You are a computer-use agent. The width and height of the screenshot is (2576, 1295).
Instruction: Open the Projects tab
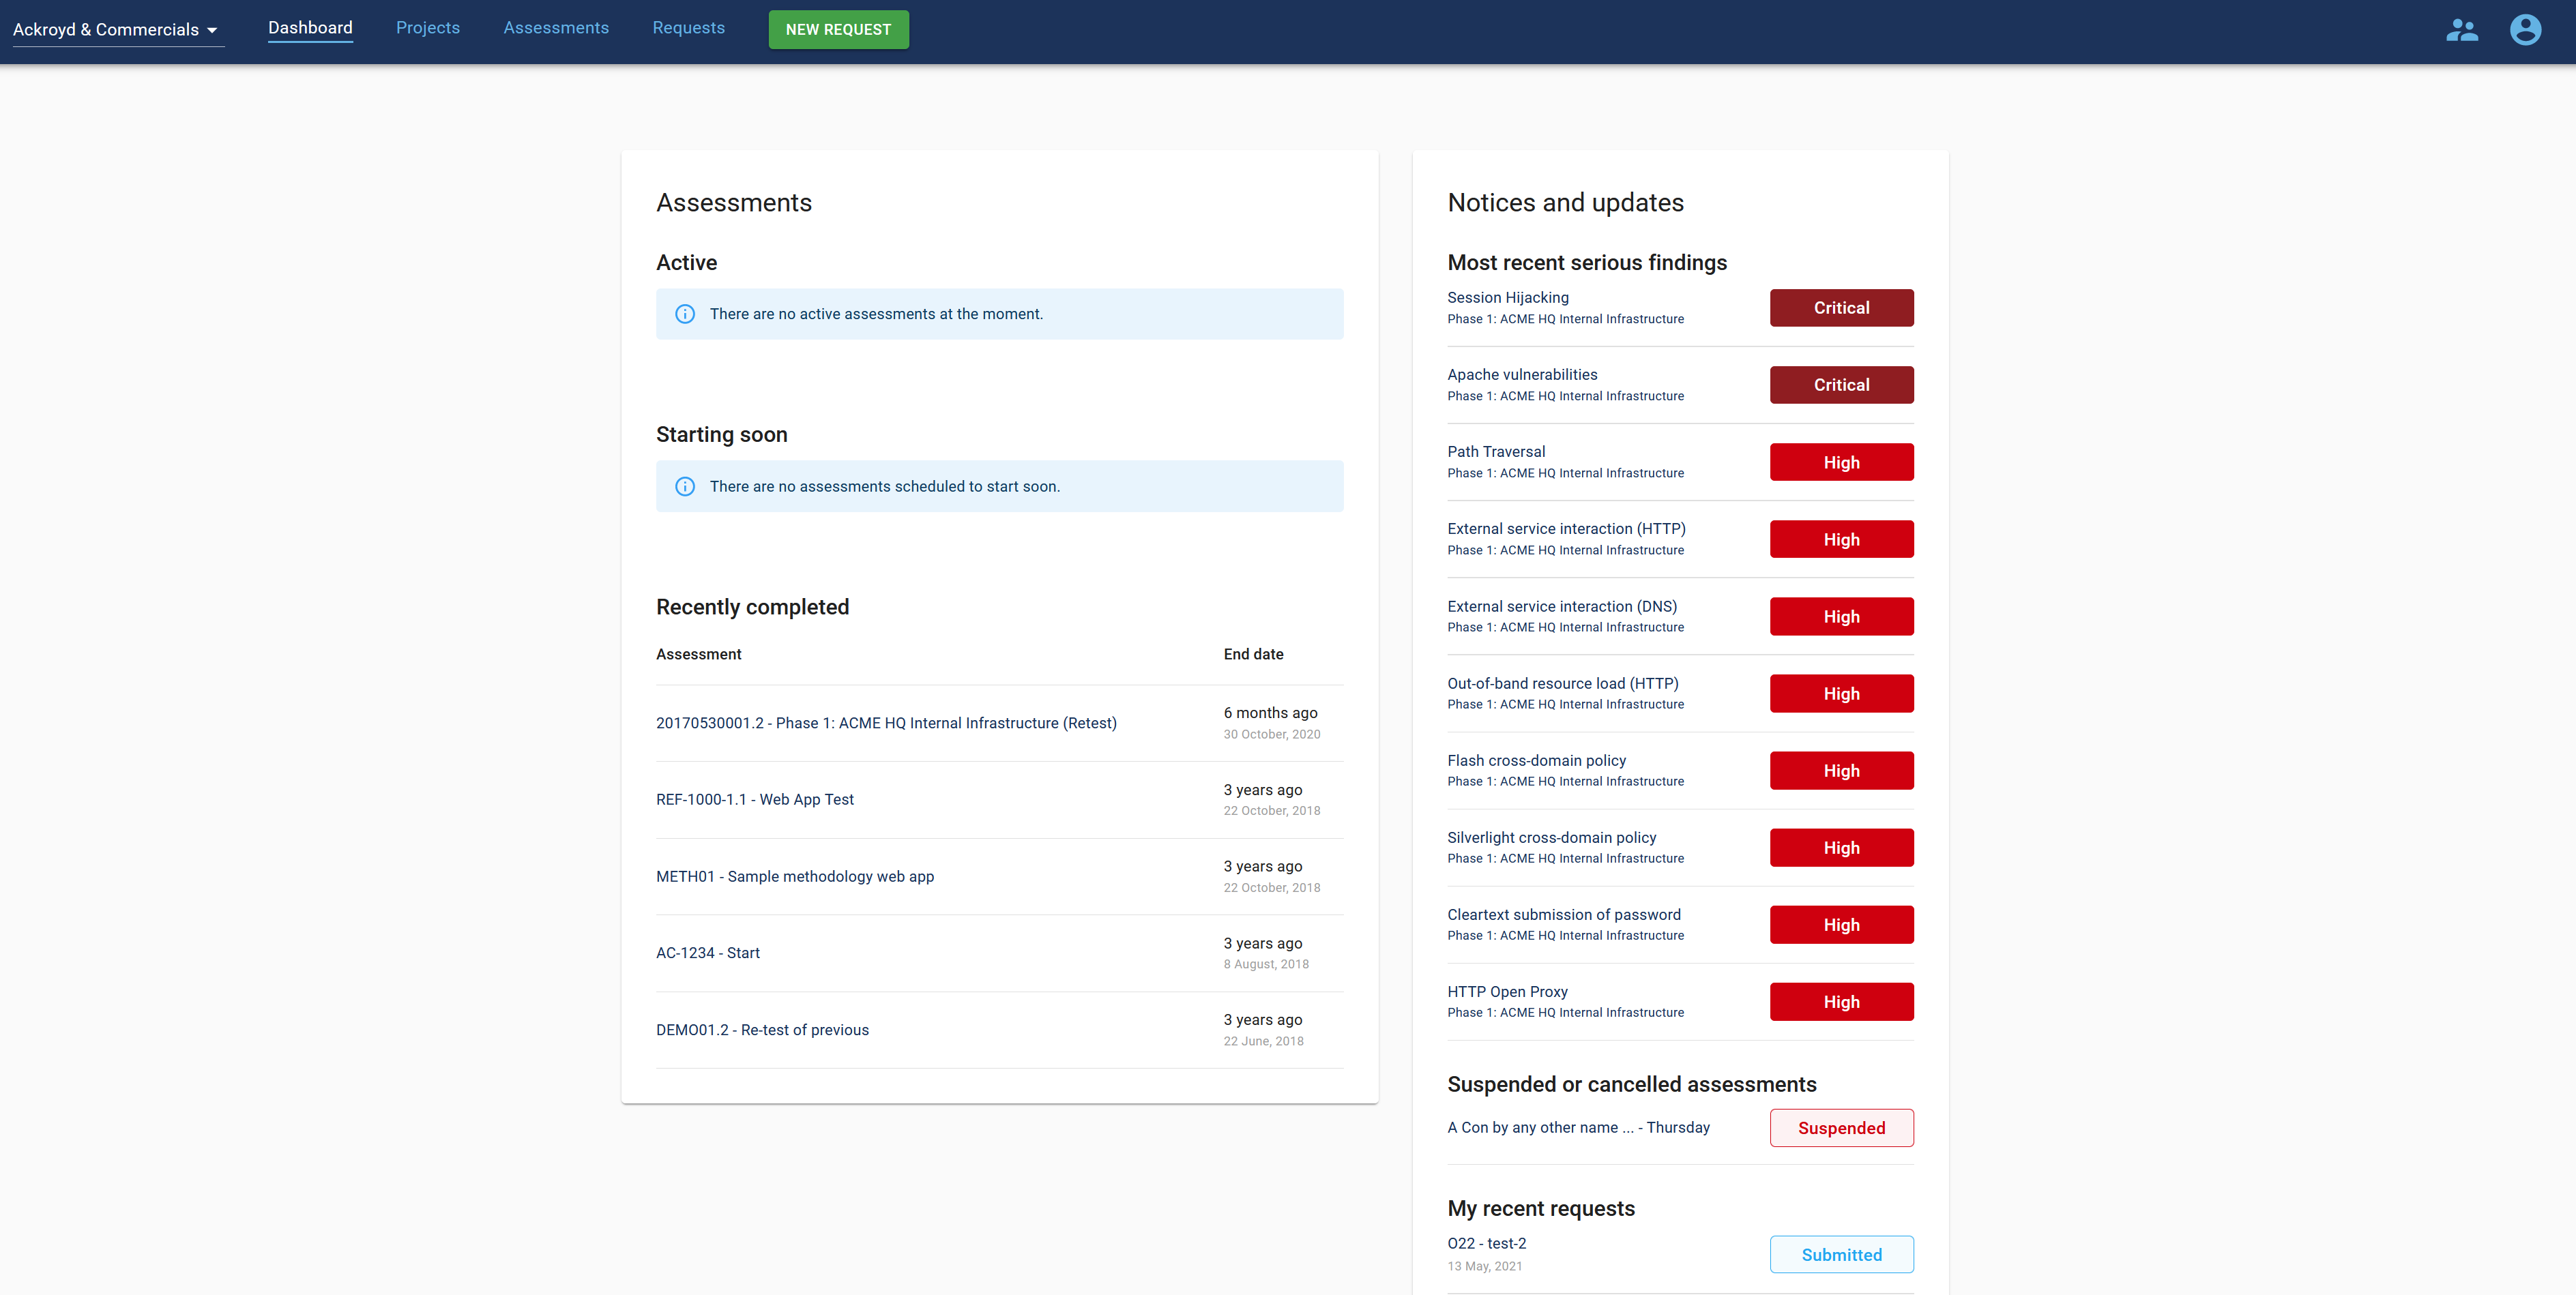(x=428, y=28)
